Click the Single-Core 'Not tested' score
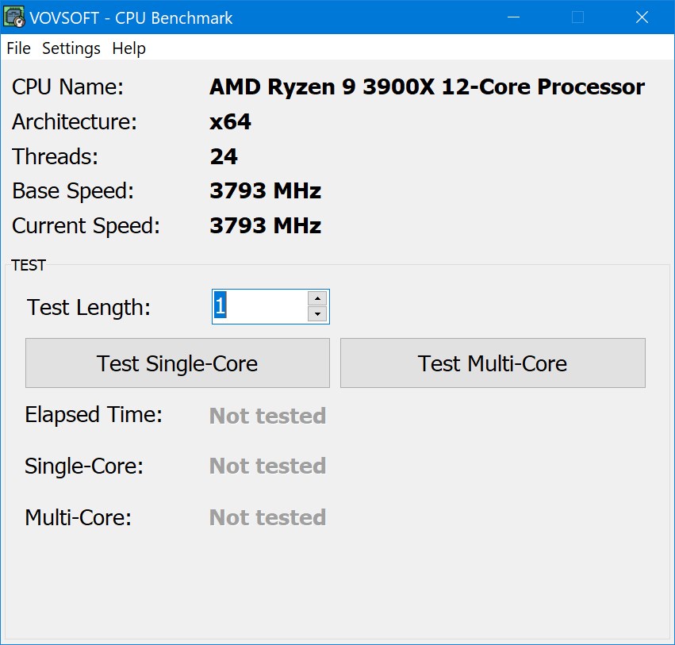The image size is (675, 645). pyautogui.click(x=267, y=466)
